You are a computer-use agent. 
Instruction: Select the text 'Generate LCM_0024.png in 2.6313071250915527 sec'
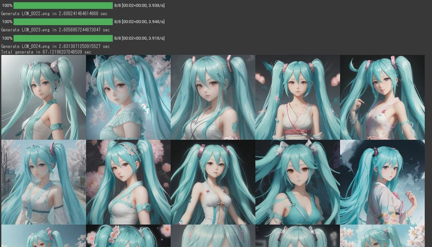[55, 47]
